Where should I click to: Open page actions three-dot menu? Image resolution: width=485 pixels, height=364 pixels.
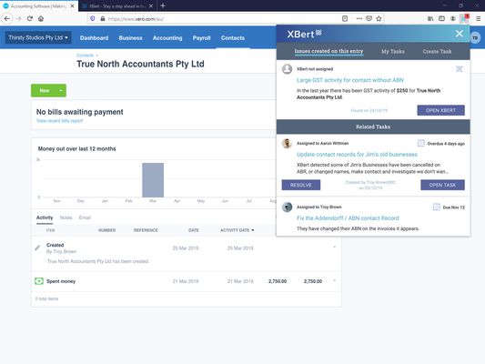click(359, 18)
